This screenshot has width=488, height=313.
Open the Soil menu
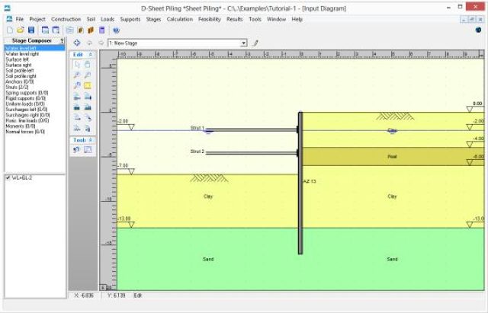91,18
